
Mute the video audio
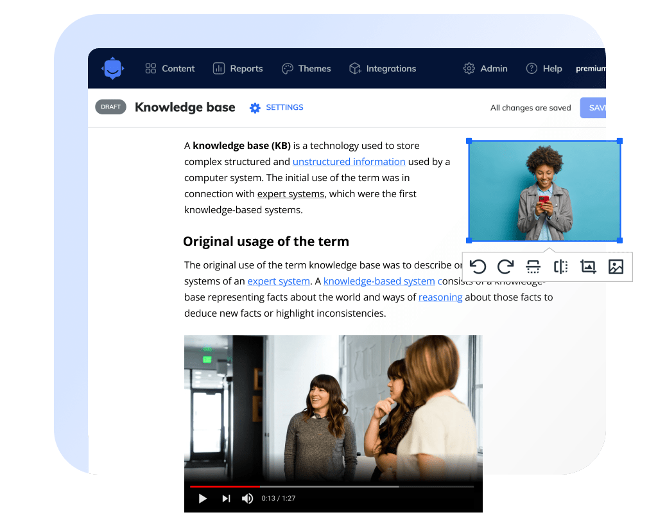(x=247, y=498)
